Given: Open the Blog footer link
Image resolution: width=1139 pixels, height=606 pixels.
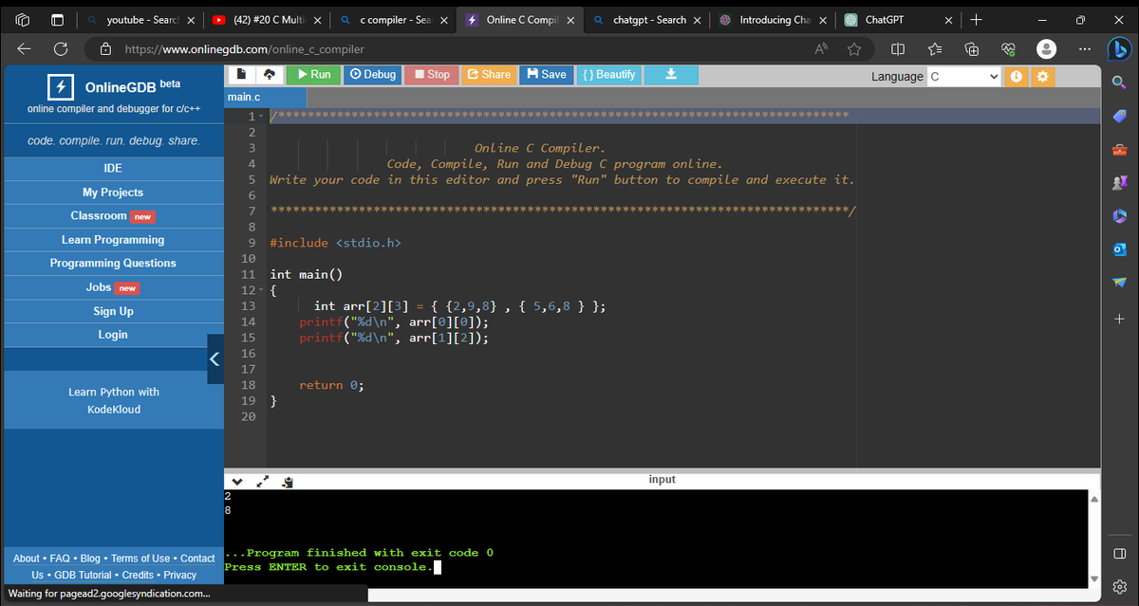Looking at the screenshot, I should click(x=91, y=559).
